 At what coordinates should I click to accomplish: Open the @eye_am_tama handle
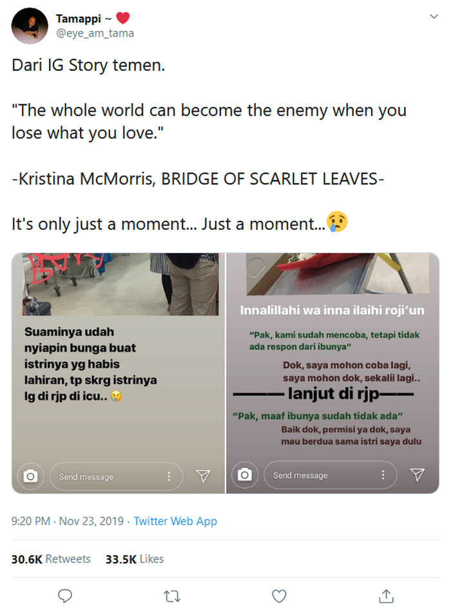point(95,33)
